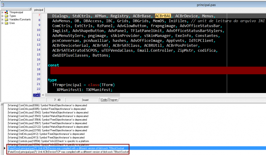Screen dimensions: 266x155
Task: Expand the Variables/Constants folder node
Action: [2, 19]
